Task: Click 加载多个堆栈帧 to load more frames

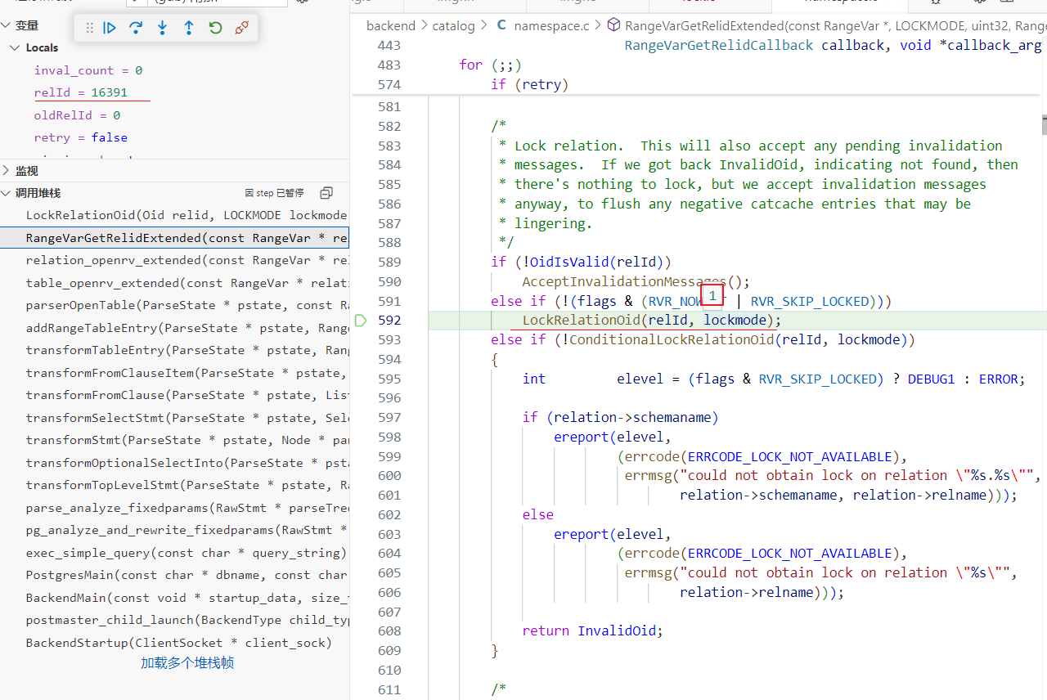Action: 186,663
